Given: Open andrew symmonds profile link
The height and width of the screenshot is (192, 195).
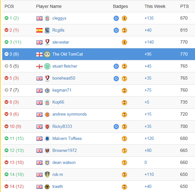Looking at the screenshot, I should pyautogui.click(x=70, y=114).
